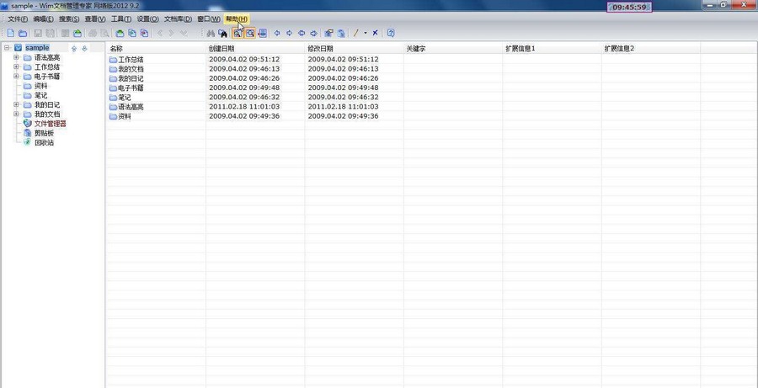
Task: Click the second blue right arrow icon
Action: click(313, 34)
